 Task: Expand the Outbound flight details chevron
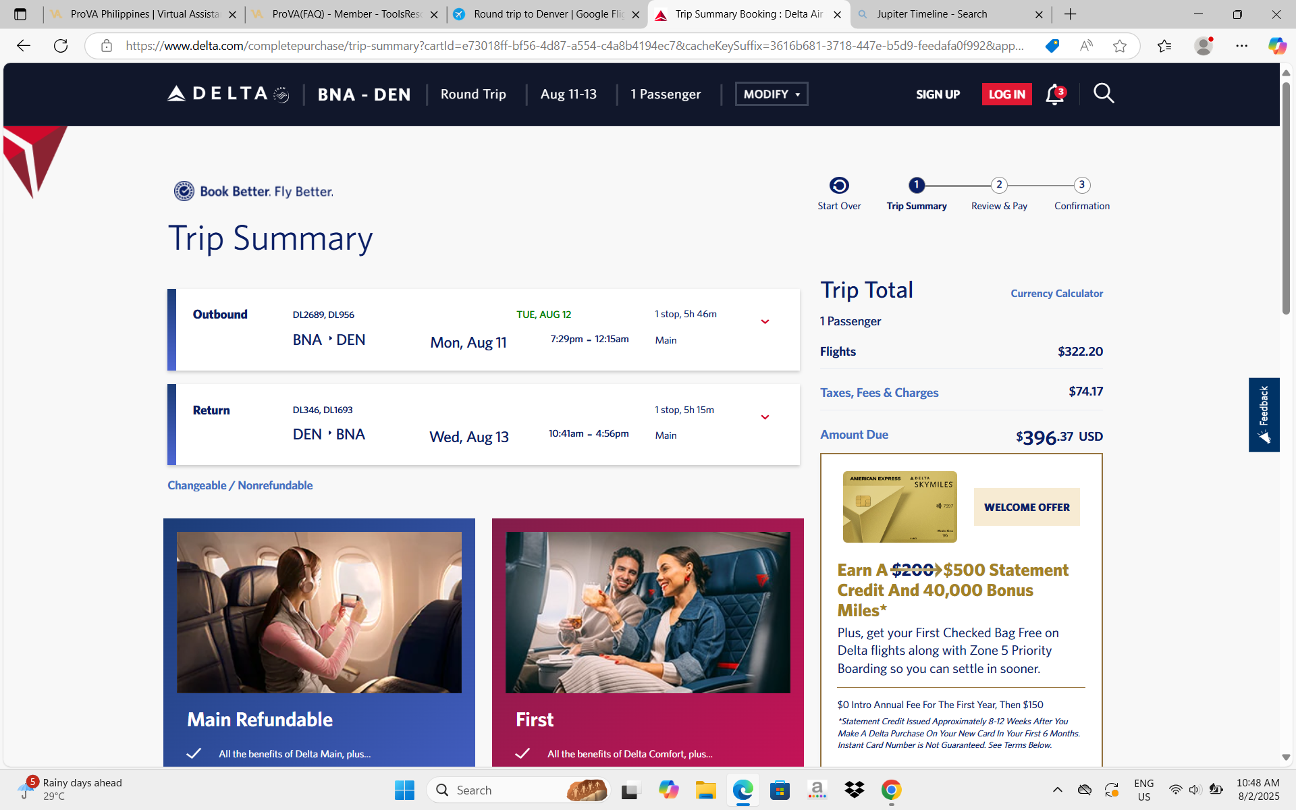coord(765,322)
